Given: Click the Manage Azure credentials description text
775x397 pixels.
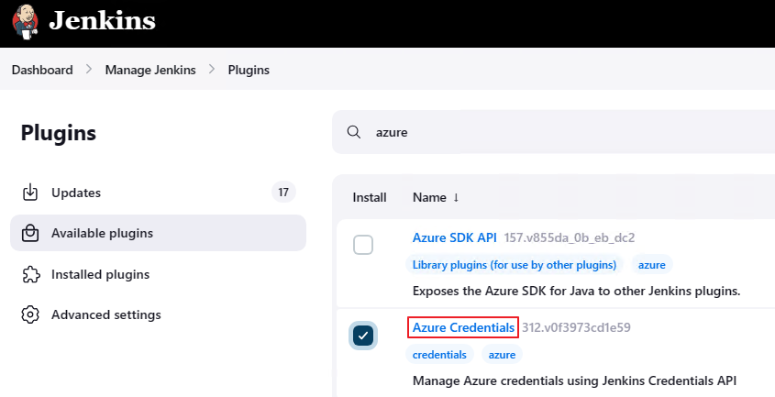Looking at the screenshot, I should (x=574, y=380).
